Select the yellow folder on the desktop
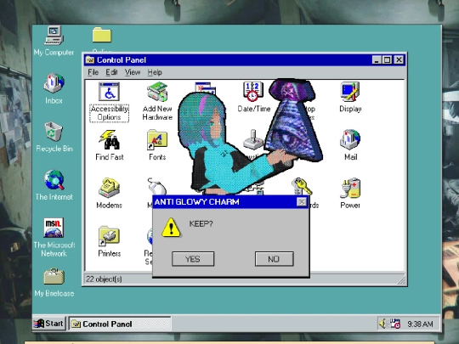Viewport: 459px width, 344px height. (102, 35)
